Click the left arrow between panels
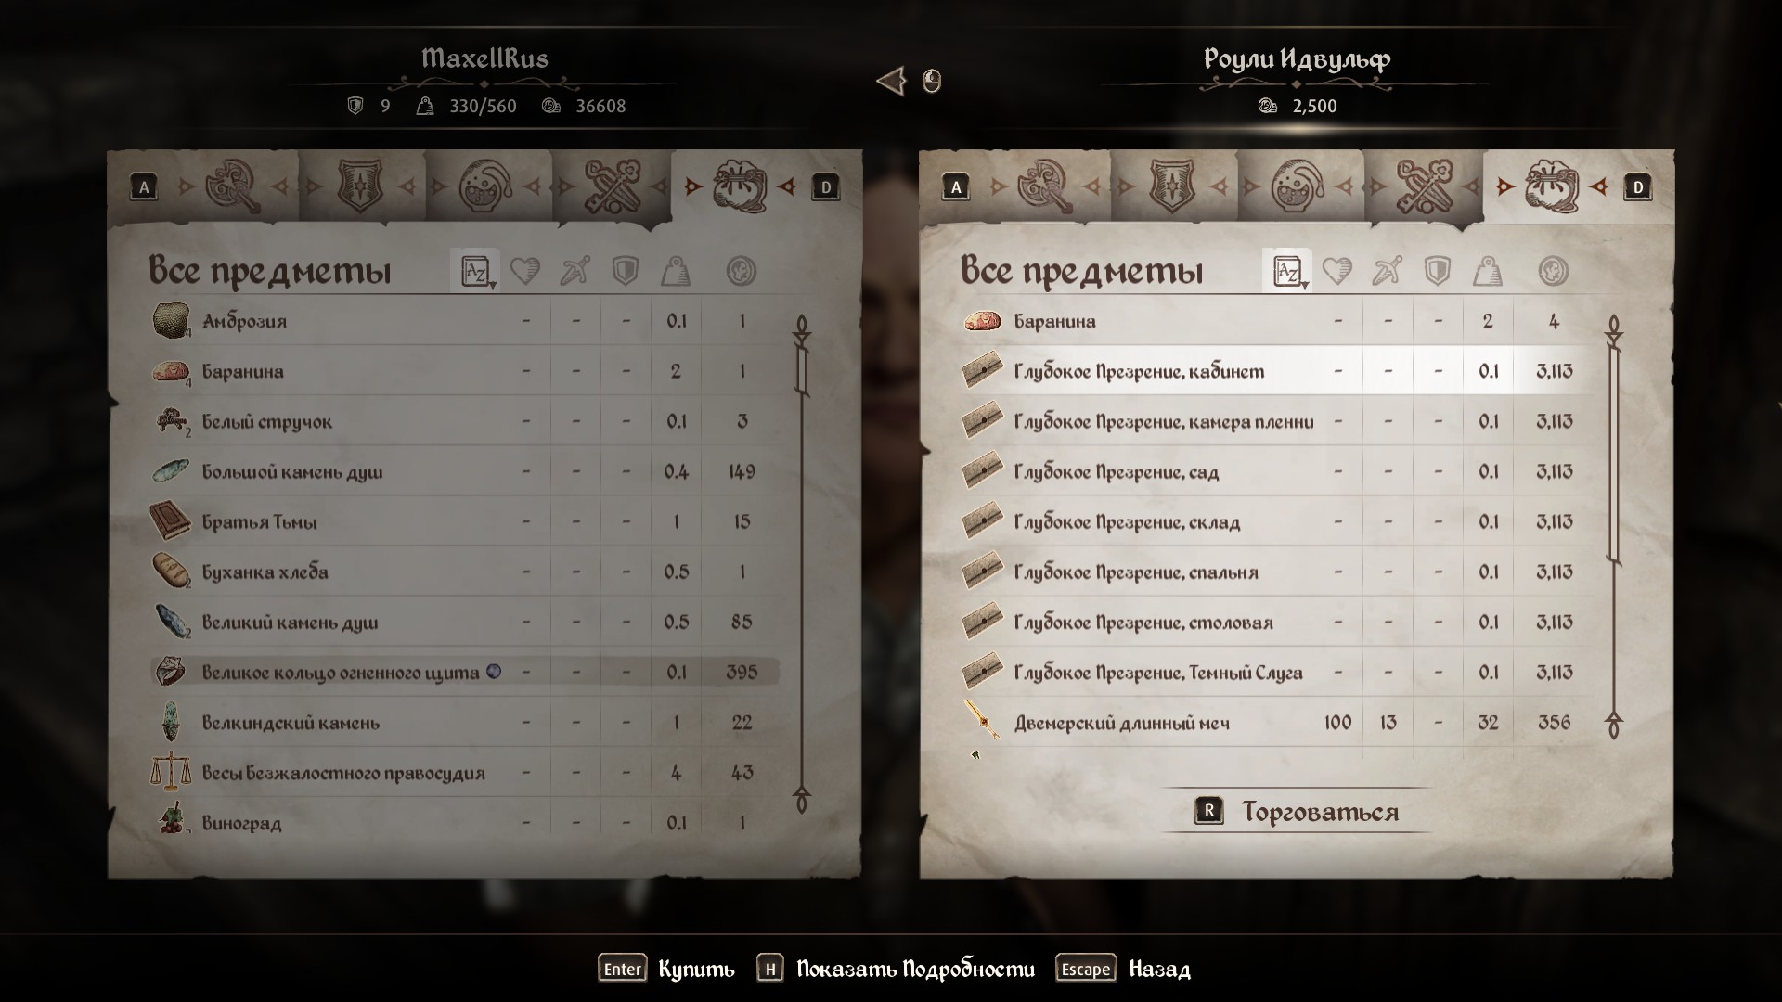This screenshot has width=1782, height=1002. [890, 81]
